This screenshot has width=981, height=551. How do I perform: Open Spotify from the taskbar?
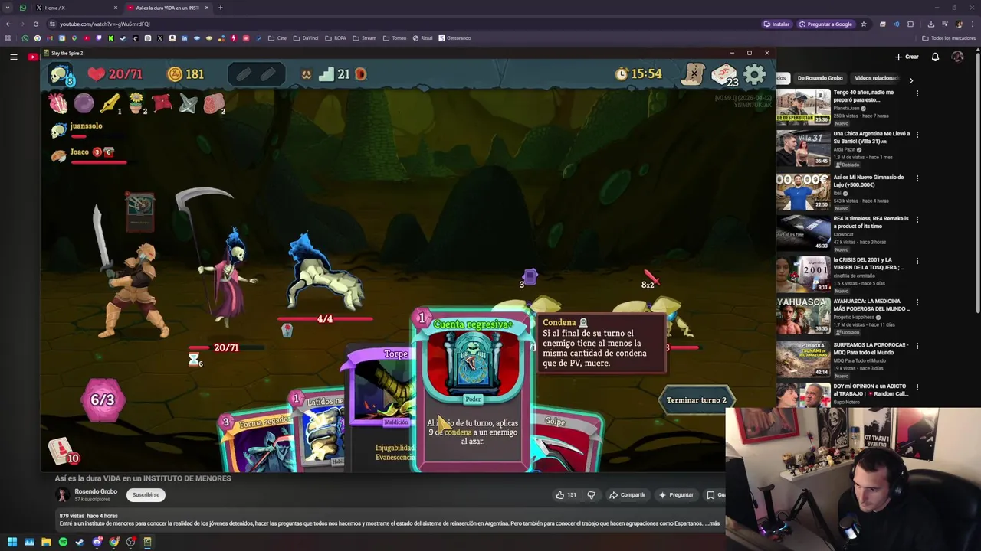click(x=63, y=542)
